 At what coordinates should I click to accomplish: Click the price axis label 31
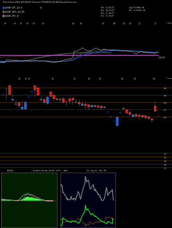pos(165,96)
